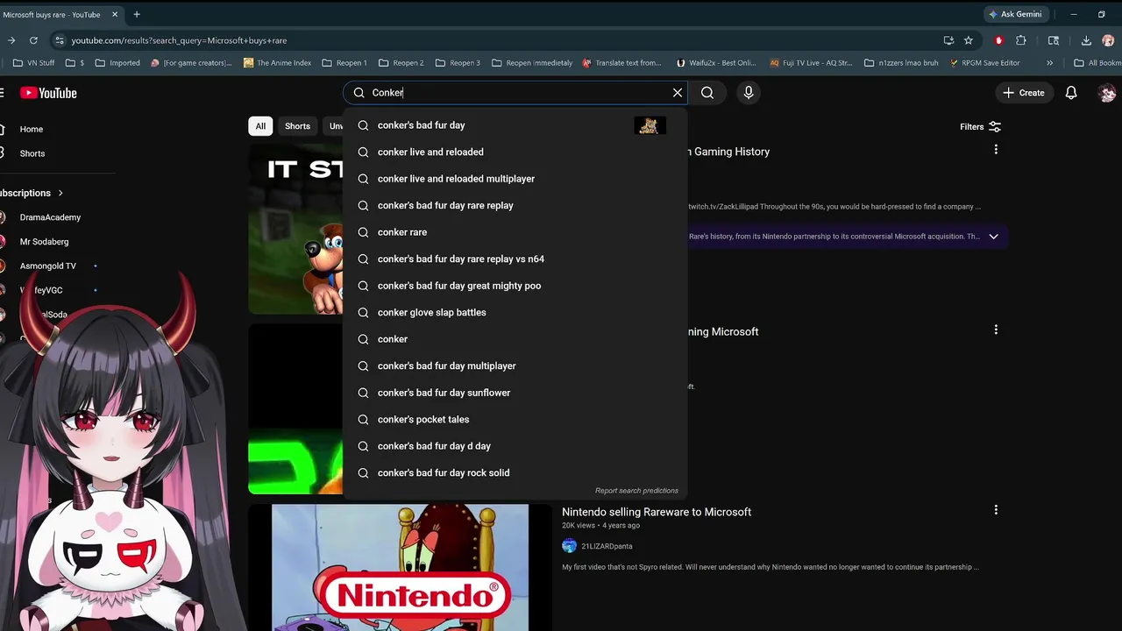This screenshot has width=1122, height=631.
Task: Open more options for second video result
Action: (x=996, y=330)
